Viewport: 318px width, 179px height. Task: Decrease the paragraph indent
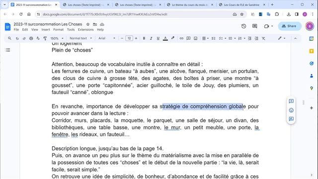tap(249, 38)
